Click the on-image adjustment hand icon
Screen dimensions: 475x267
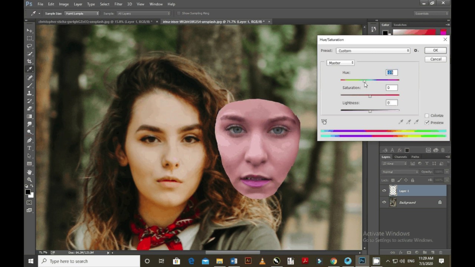[324, 122]
